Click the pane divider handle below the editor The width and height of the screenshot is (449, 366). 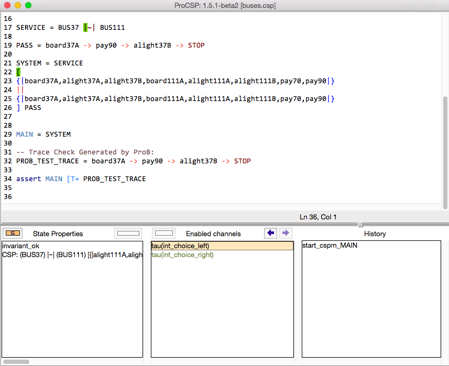360,225
